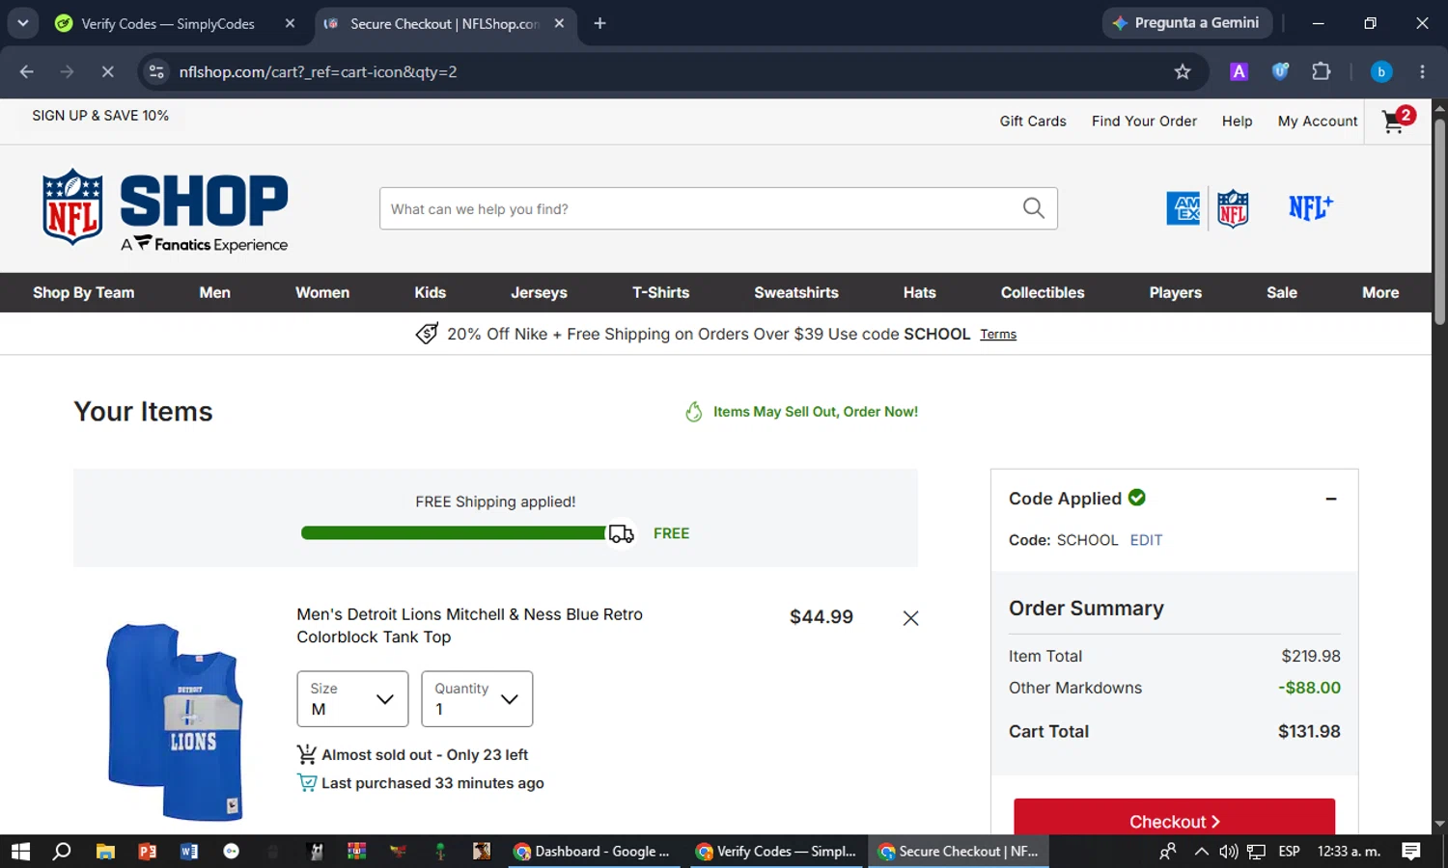Screen dimensions: 1448x868
Task: Open the NFL Shop home logo
Action: (165, 209)
